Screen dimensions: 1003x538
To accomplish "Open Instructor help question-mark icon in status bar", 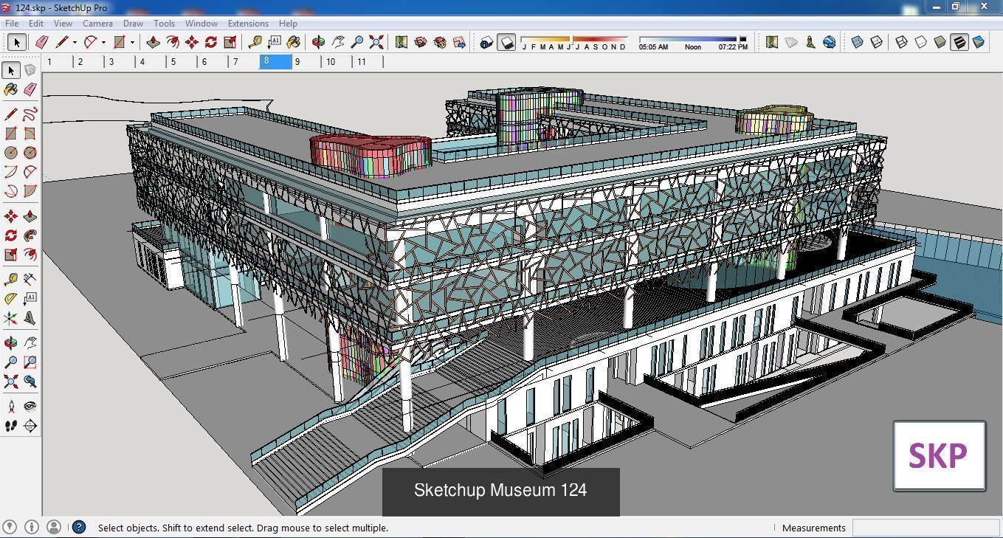I will click(79, 527).
